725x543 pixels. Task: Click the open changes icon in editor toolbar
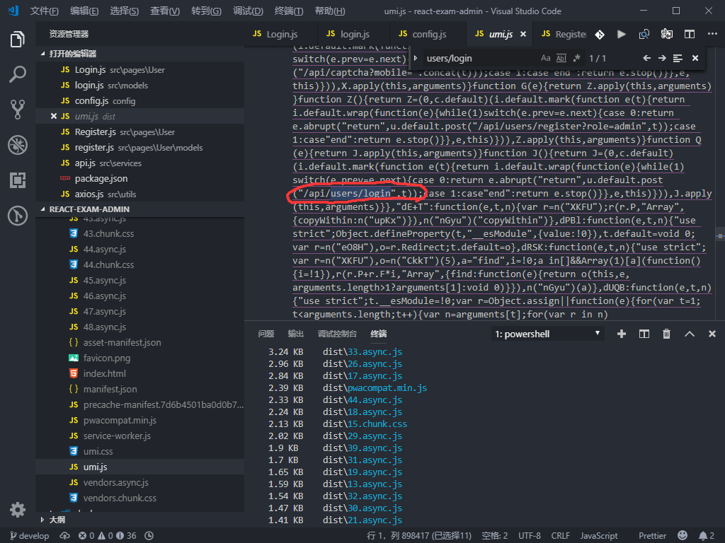click(x=644, y=34)
